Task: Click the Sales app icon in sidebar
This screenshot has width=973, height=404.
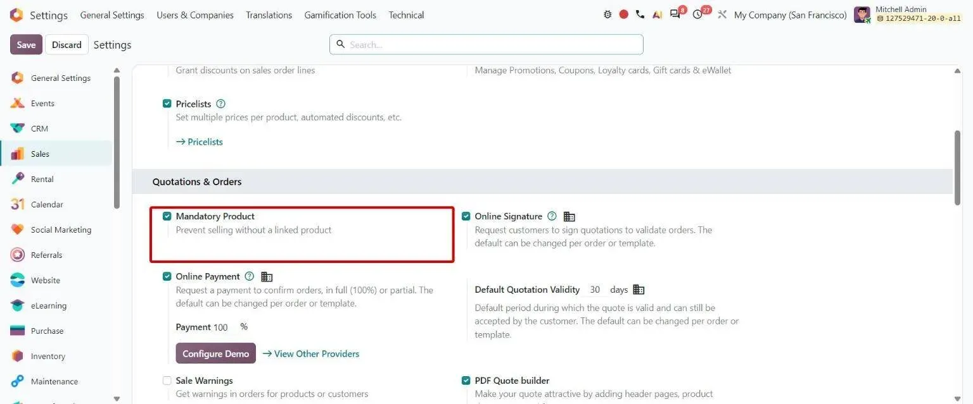Action: (18, 154)
